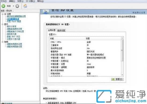Screen dimensions: 147x104
Task: Open 调整视频图像设置 in the task tree
Action: (x=14, y=46)
